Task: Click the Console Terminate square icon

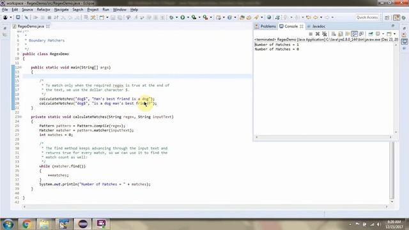Action: [311, 34]
